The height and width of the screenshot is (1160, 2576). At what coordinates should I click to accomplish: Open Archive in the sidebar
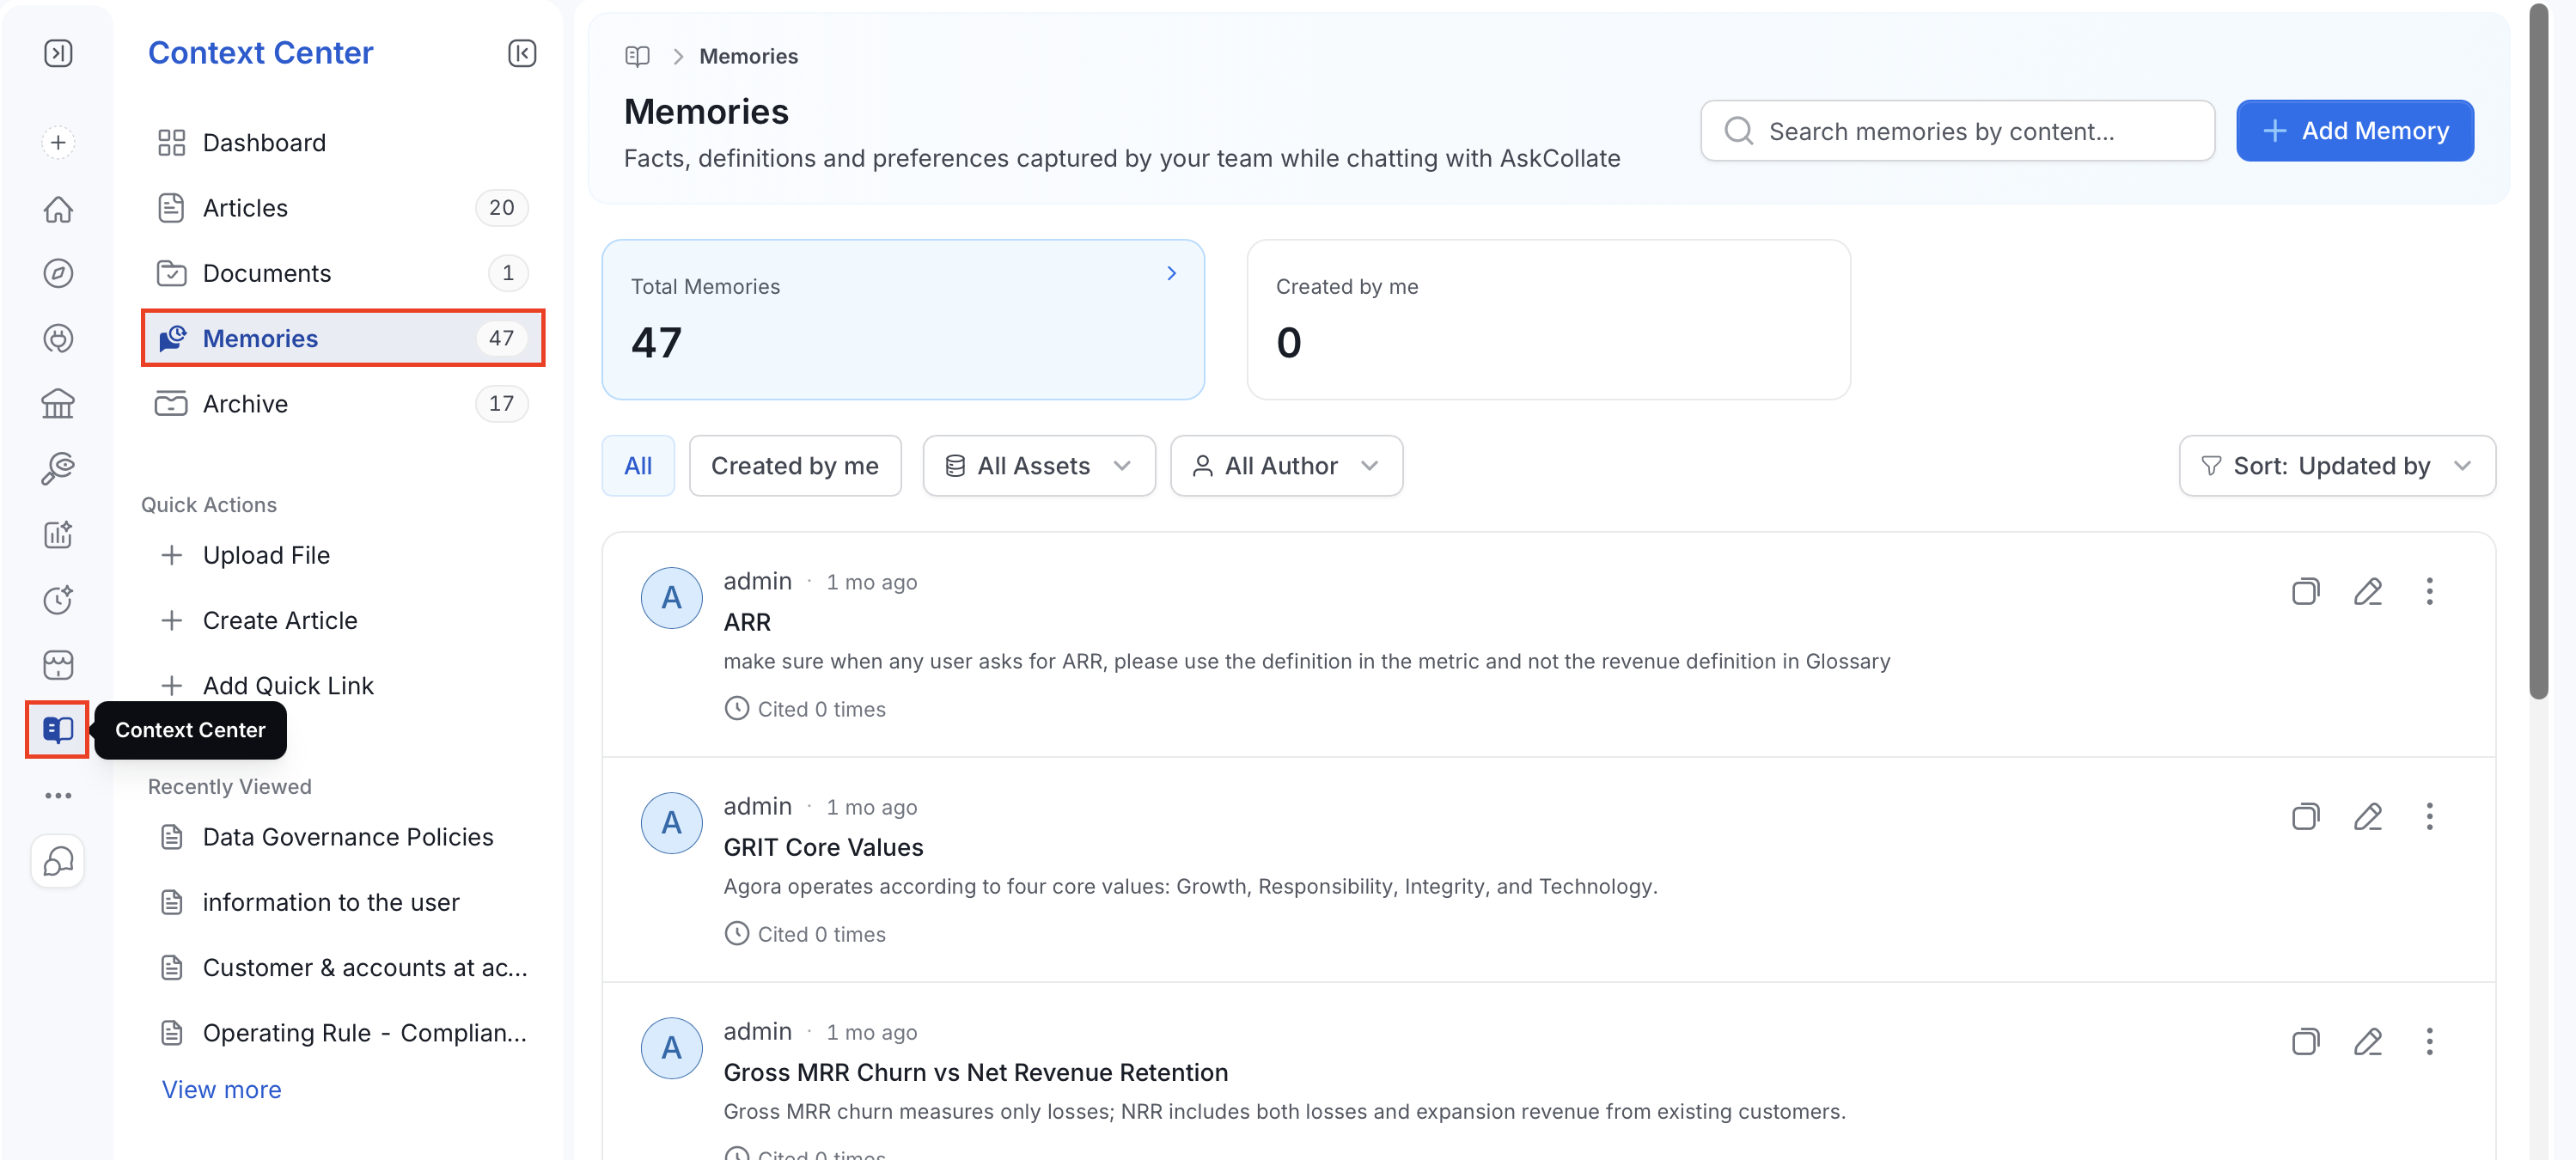point(342,403)
